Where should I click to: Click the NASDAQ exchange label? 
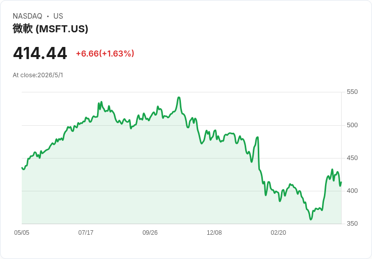(27, 16)
